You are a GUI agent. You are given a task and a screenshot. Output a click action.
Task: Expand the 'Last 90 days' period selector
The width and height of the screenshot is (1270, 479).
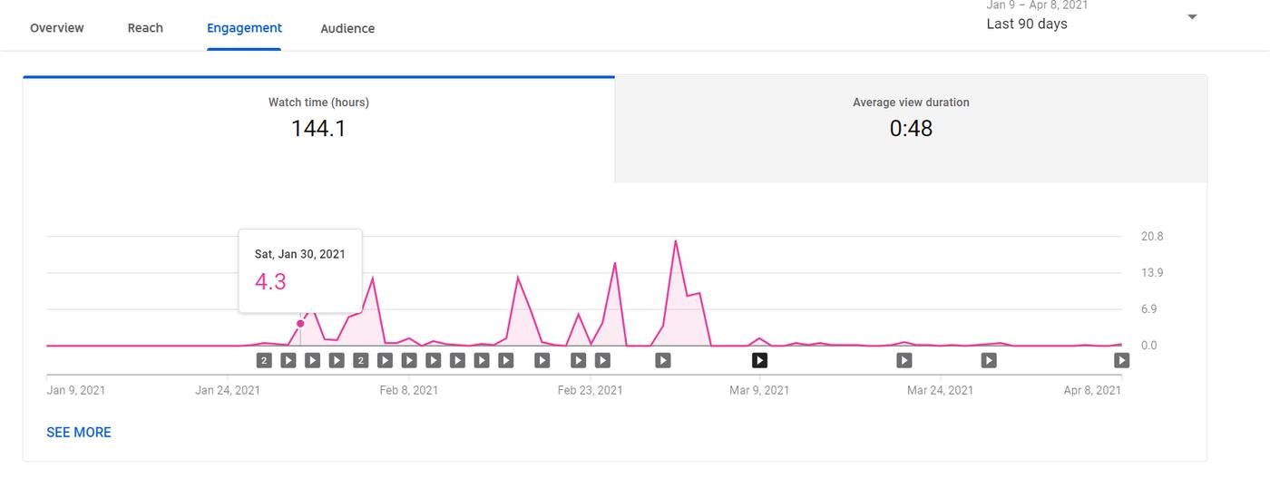[1027, 24]
